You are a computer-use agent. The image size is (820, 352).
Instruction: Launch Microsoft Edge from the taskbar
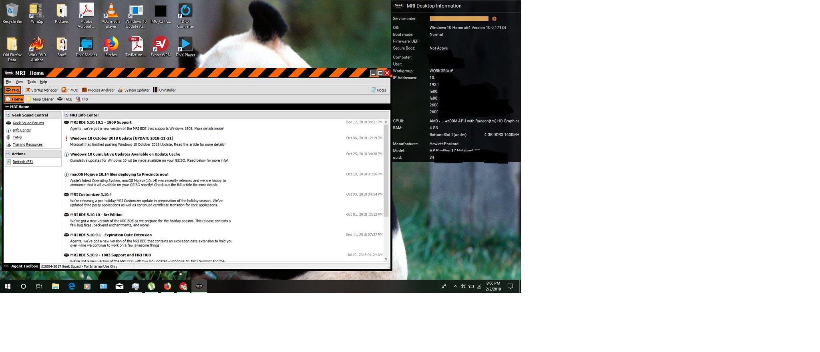click(x=71, y=286)
